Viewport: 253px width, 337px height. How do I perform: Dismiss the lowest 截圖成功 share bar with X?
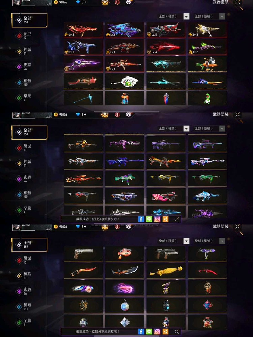pyautogui.click(x=177, y=331)
